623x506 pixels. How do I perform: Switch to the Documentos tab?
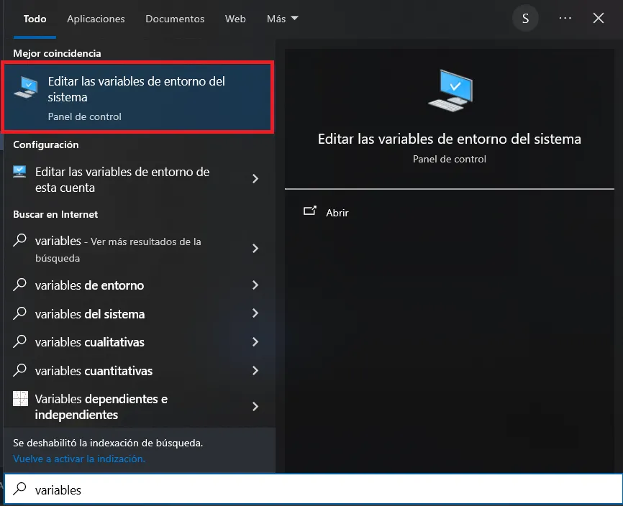coord(175,19)
